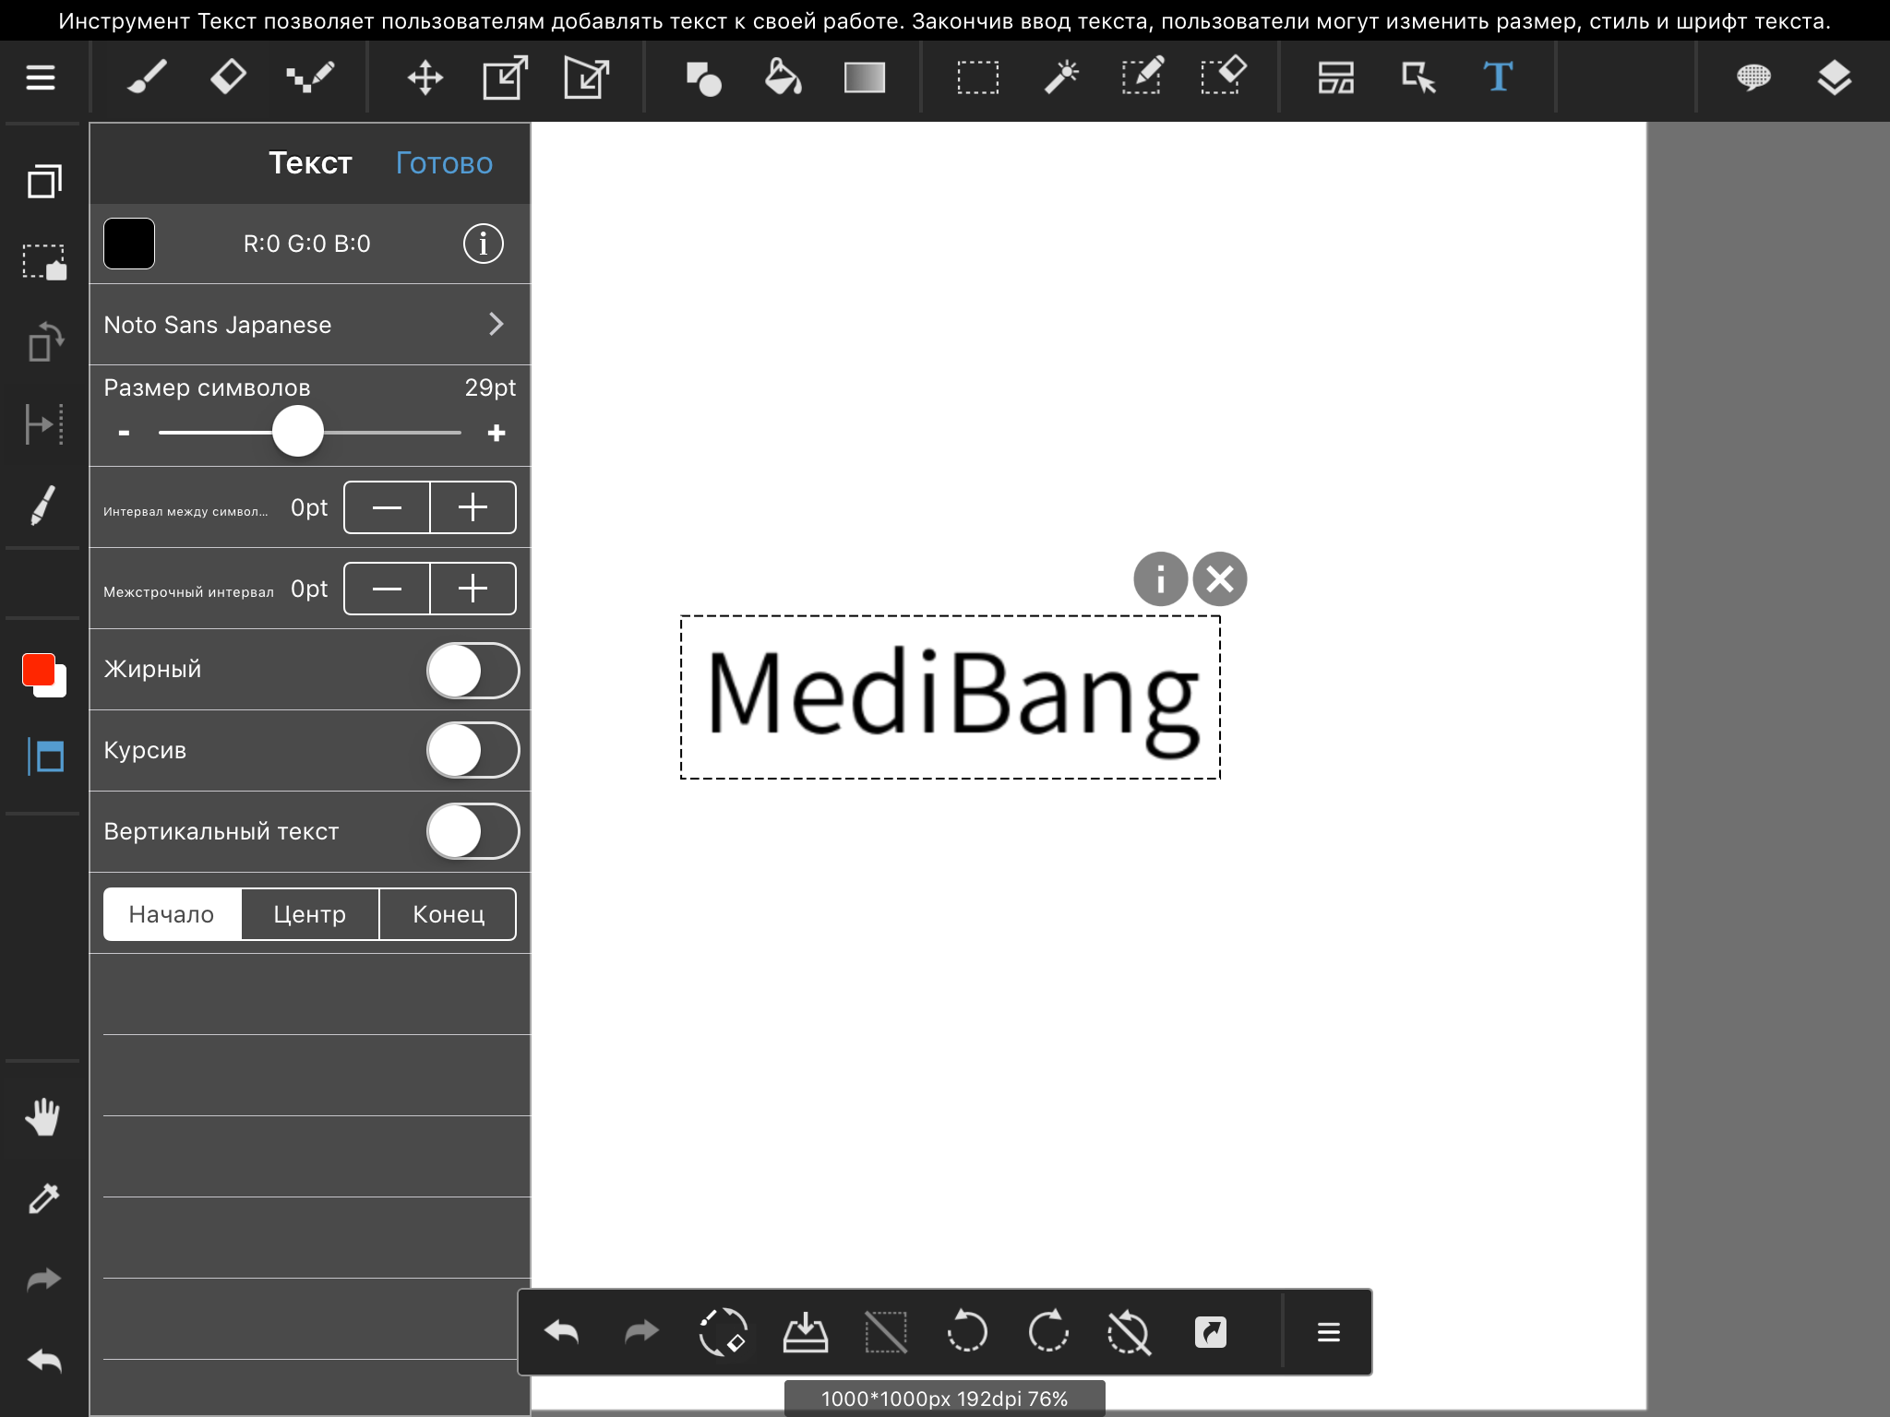
Task: Click the save download icon in bottom toolbar
Action: pyautogui.click(x=805, y=1332)
